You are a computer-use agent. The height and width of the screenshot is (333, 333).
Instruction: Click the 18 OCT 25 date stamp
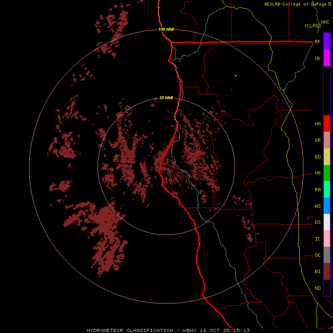pyautogui.click(x=215, y=330)
